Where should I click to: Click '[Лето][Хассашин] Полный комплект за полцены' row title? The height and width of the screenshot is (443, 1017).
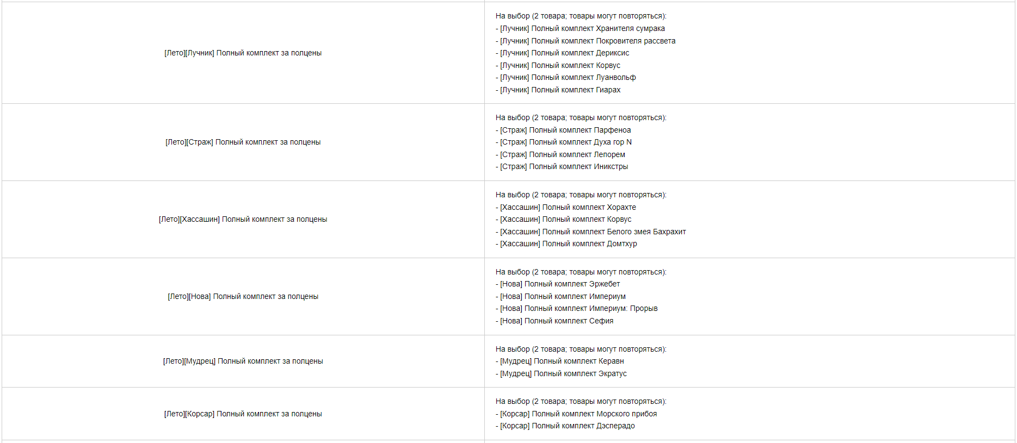tap(243, 219)
